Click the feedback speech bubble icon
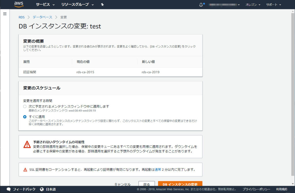Image resolution: width=295 pixels, height=193 pixels. (x=9, y=189)
